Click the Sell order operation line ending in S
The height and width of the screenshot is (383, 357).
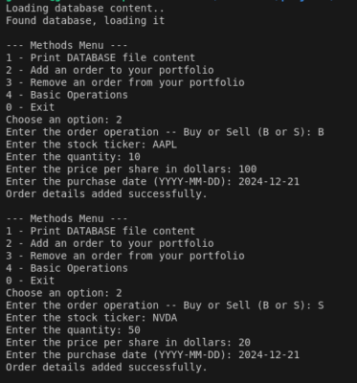[x=165, y=305]
